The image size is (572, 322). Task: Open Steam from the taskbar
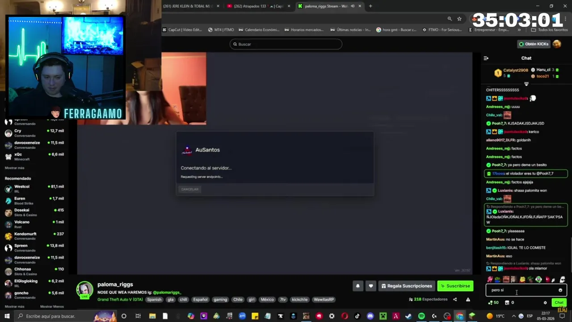(408, 316)
